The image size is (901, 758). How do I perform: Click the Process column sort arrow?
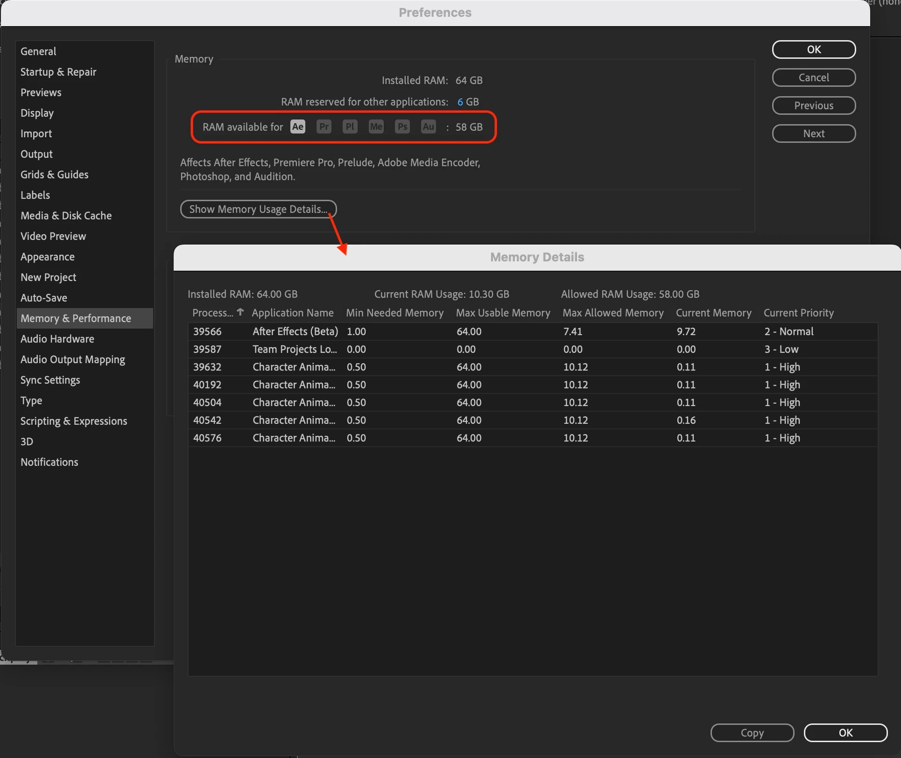240,312
